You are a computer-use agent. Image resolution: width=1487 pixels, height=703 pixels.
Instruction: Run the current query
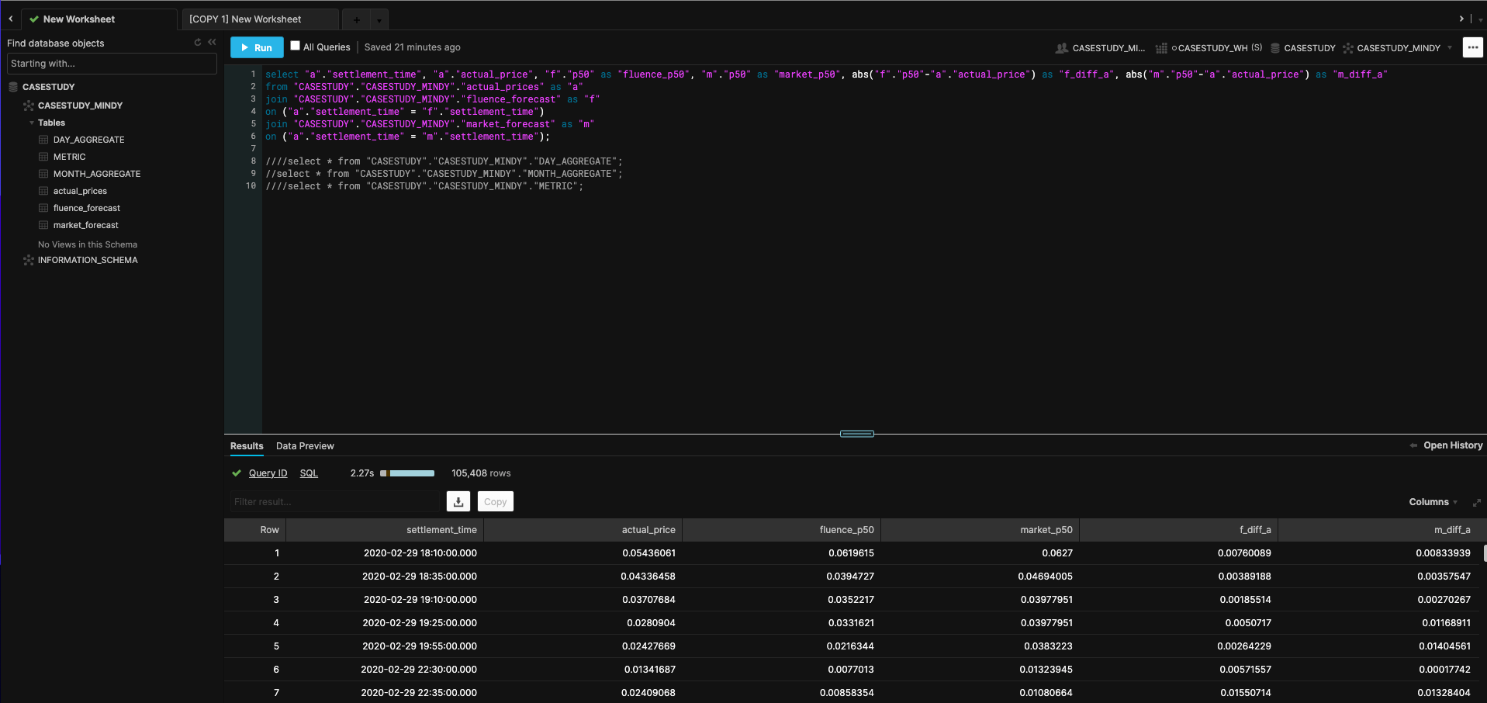[x=257, y=47]
